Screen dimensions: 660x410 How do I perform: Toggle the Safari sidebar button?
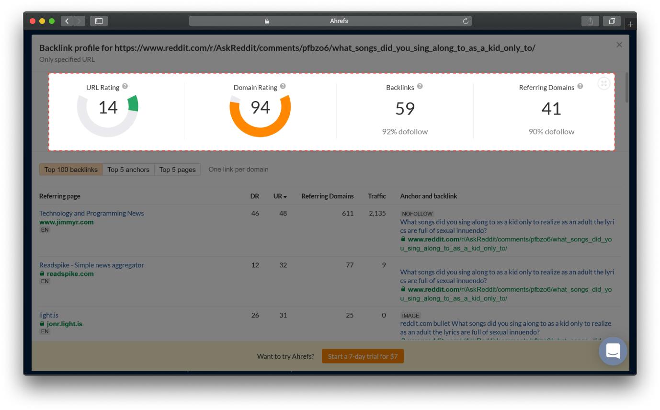[x=99, y=21]
